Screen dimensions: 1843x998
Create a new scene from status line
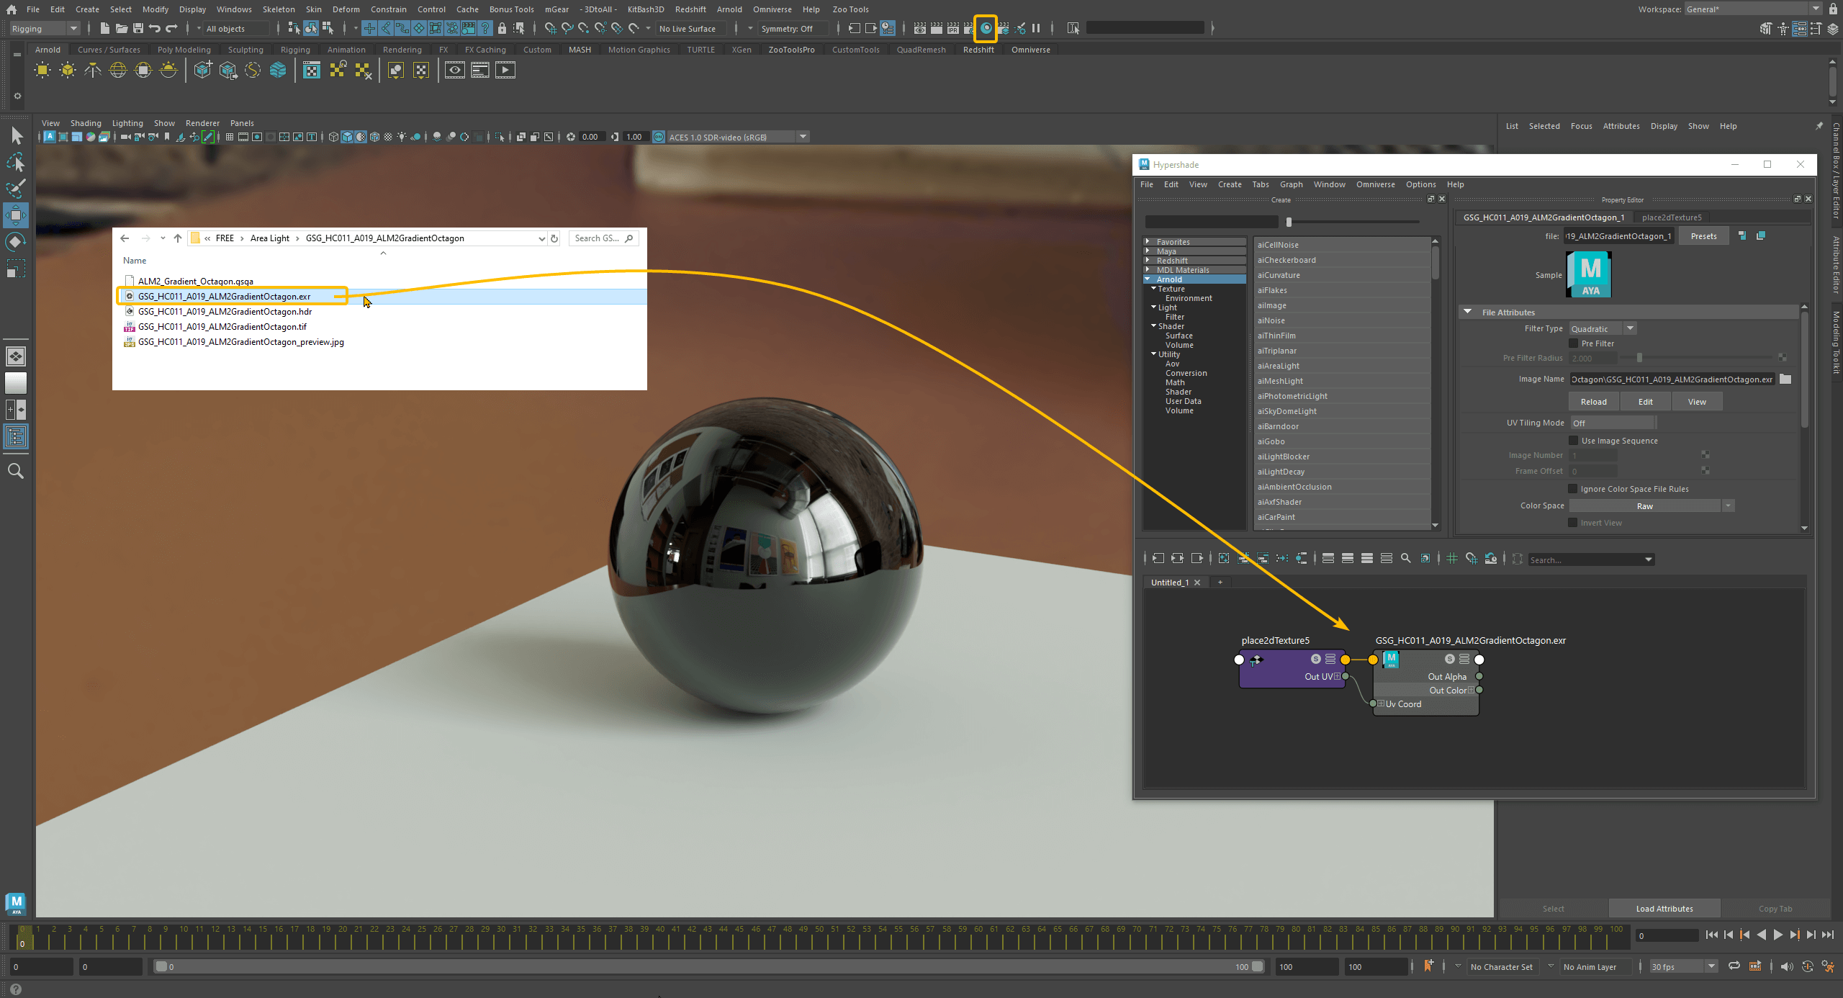pos(105,29)
